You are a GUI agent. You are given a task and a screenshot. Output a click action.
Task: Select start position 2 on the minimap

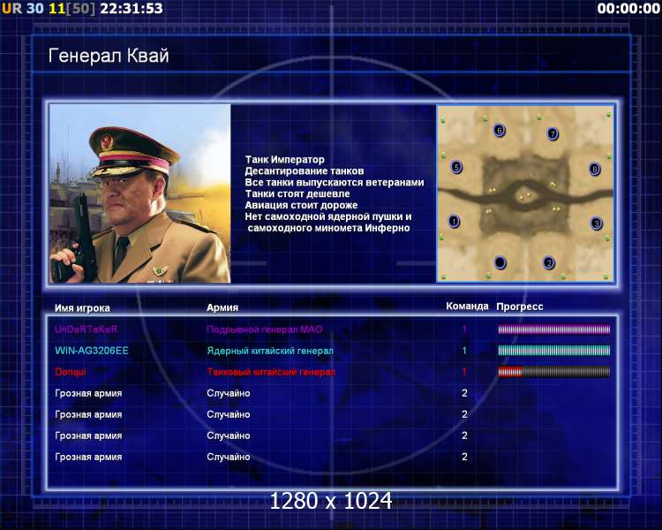tap(548, 262)
